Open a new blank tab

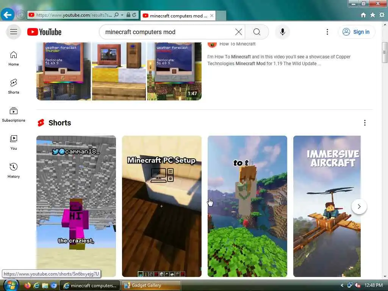click(221, 16)
